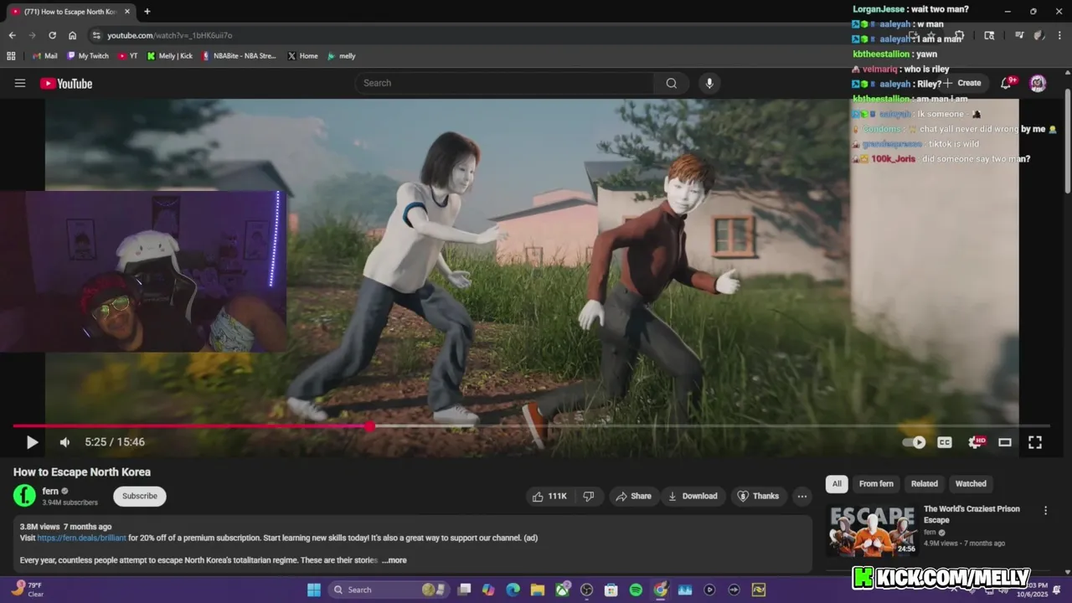
Task: Open the fern channel name link
Action: tap(50, 491)
